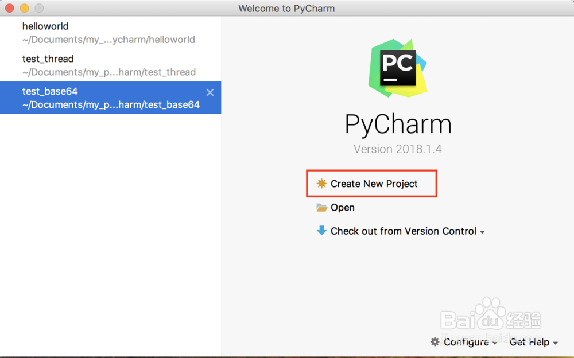
Task: Open the Configure dropdown menu
Action: 466,342
